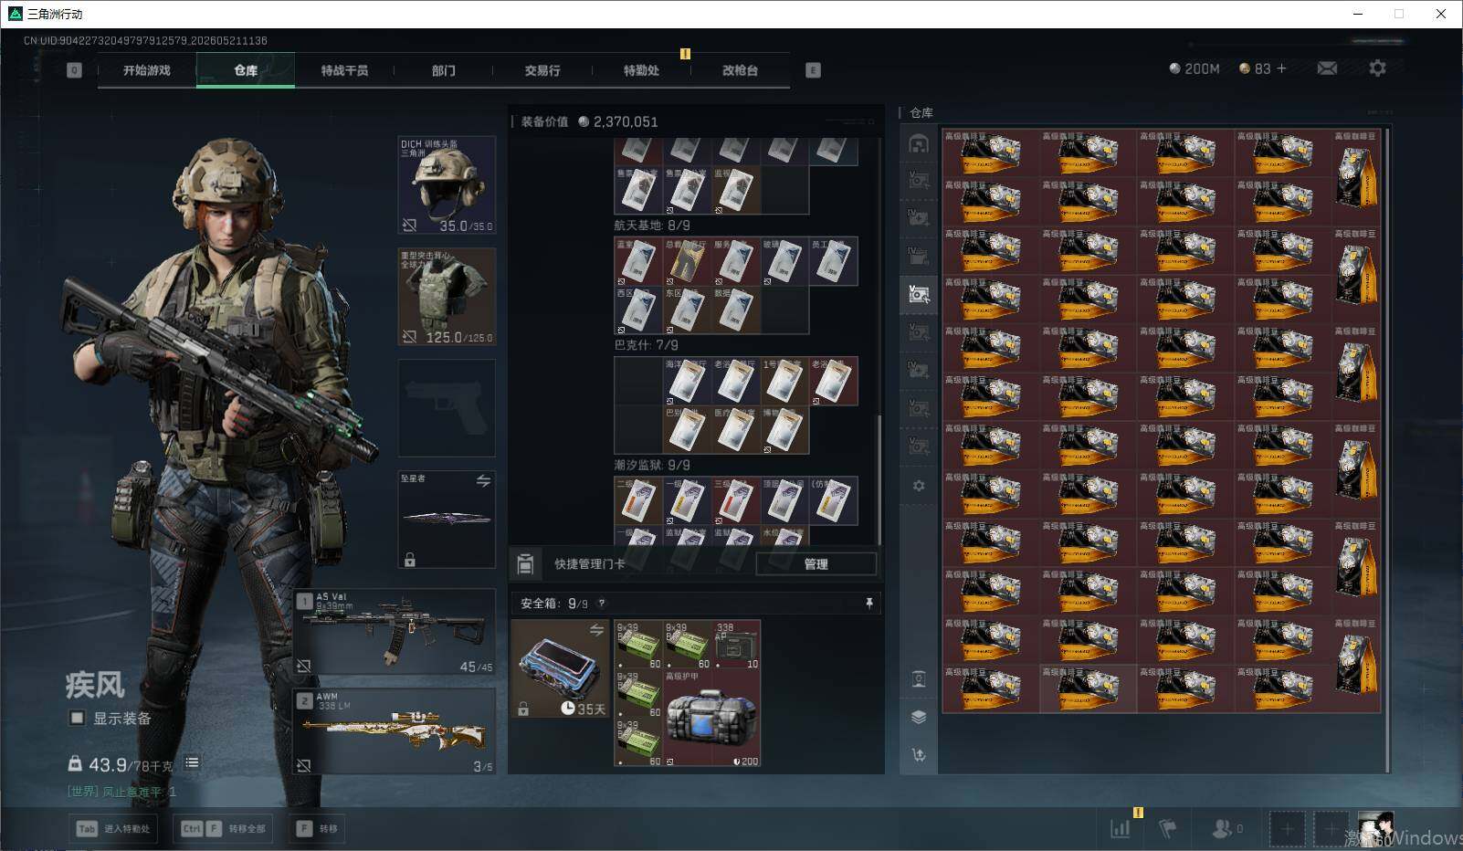1463x851 pixels.
Task: Select the AWM sniper weapon slot
Action: [395, 731]
